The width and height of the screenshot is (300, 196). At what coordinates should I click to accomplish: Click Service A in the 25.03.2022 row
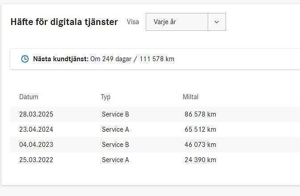115,160
